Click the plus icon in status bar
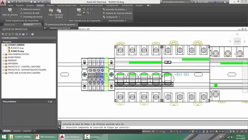 pyautogui.click(x=223, y=131)
